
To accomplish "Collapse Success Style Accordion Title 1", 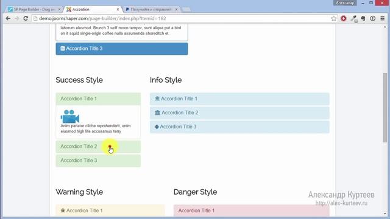I will tap(98, 99).
